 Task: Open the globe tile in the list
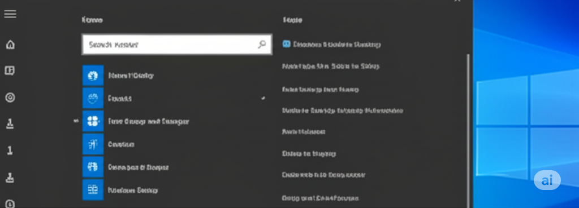93,76
